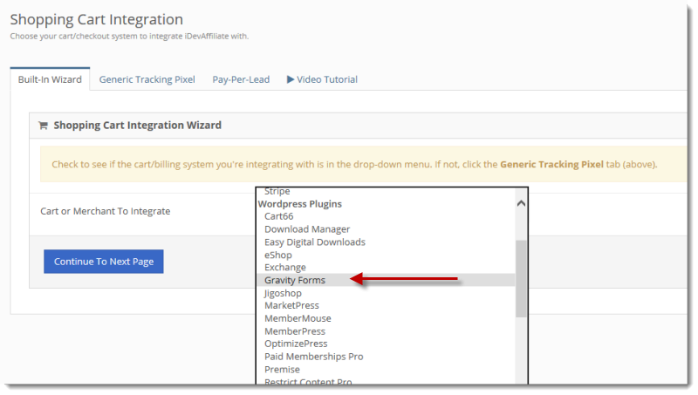This screenshot has height=395, width=698.
Task: Switch to the Built-In Wizard tab
Action: 50,79
